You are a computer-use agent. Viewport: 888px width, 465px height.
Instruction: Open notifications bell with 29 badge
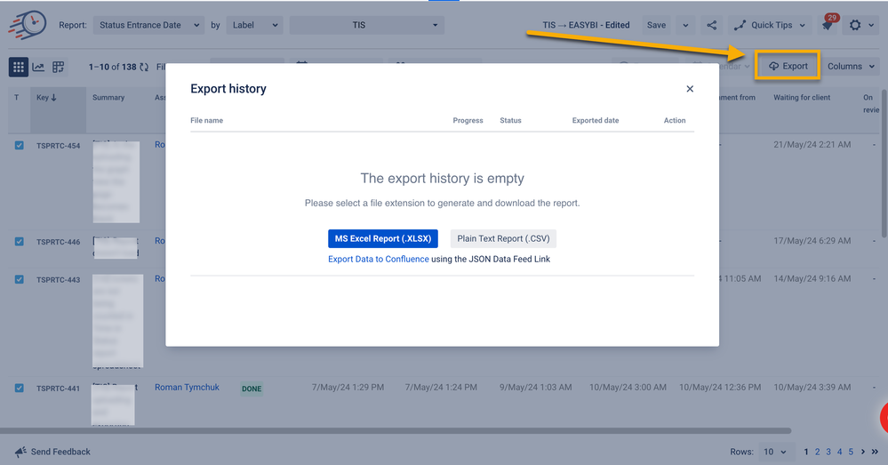pos(828,25)
